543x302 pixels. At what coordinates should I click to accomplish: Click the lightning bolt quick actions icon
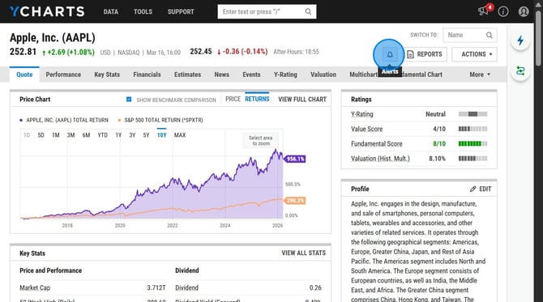tap(520, 40)
